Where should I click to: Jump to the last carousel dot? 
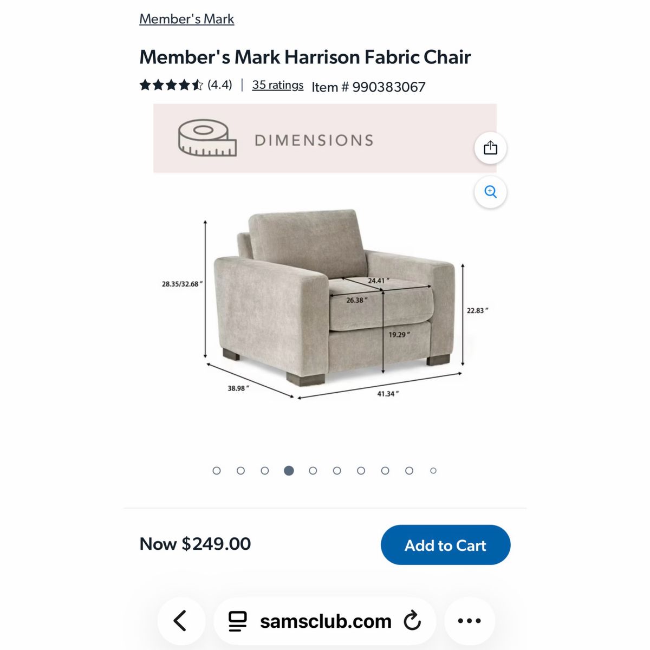click(x=433, y=471)
